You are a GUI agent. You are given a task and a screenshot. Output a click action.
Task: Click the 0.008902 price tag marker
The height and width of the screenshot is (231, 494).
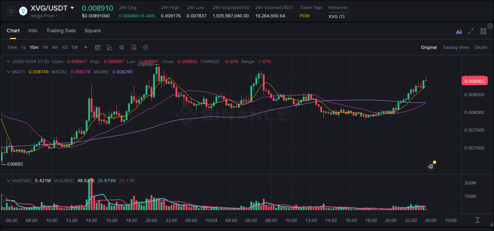475,81
